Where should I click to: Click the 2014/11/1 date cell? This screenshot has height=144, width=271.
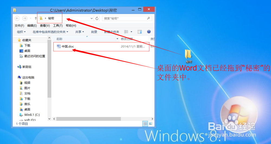tap(133, 46)
